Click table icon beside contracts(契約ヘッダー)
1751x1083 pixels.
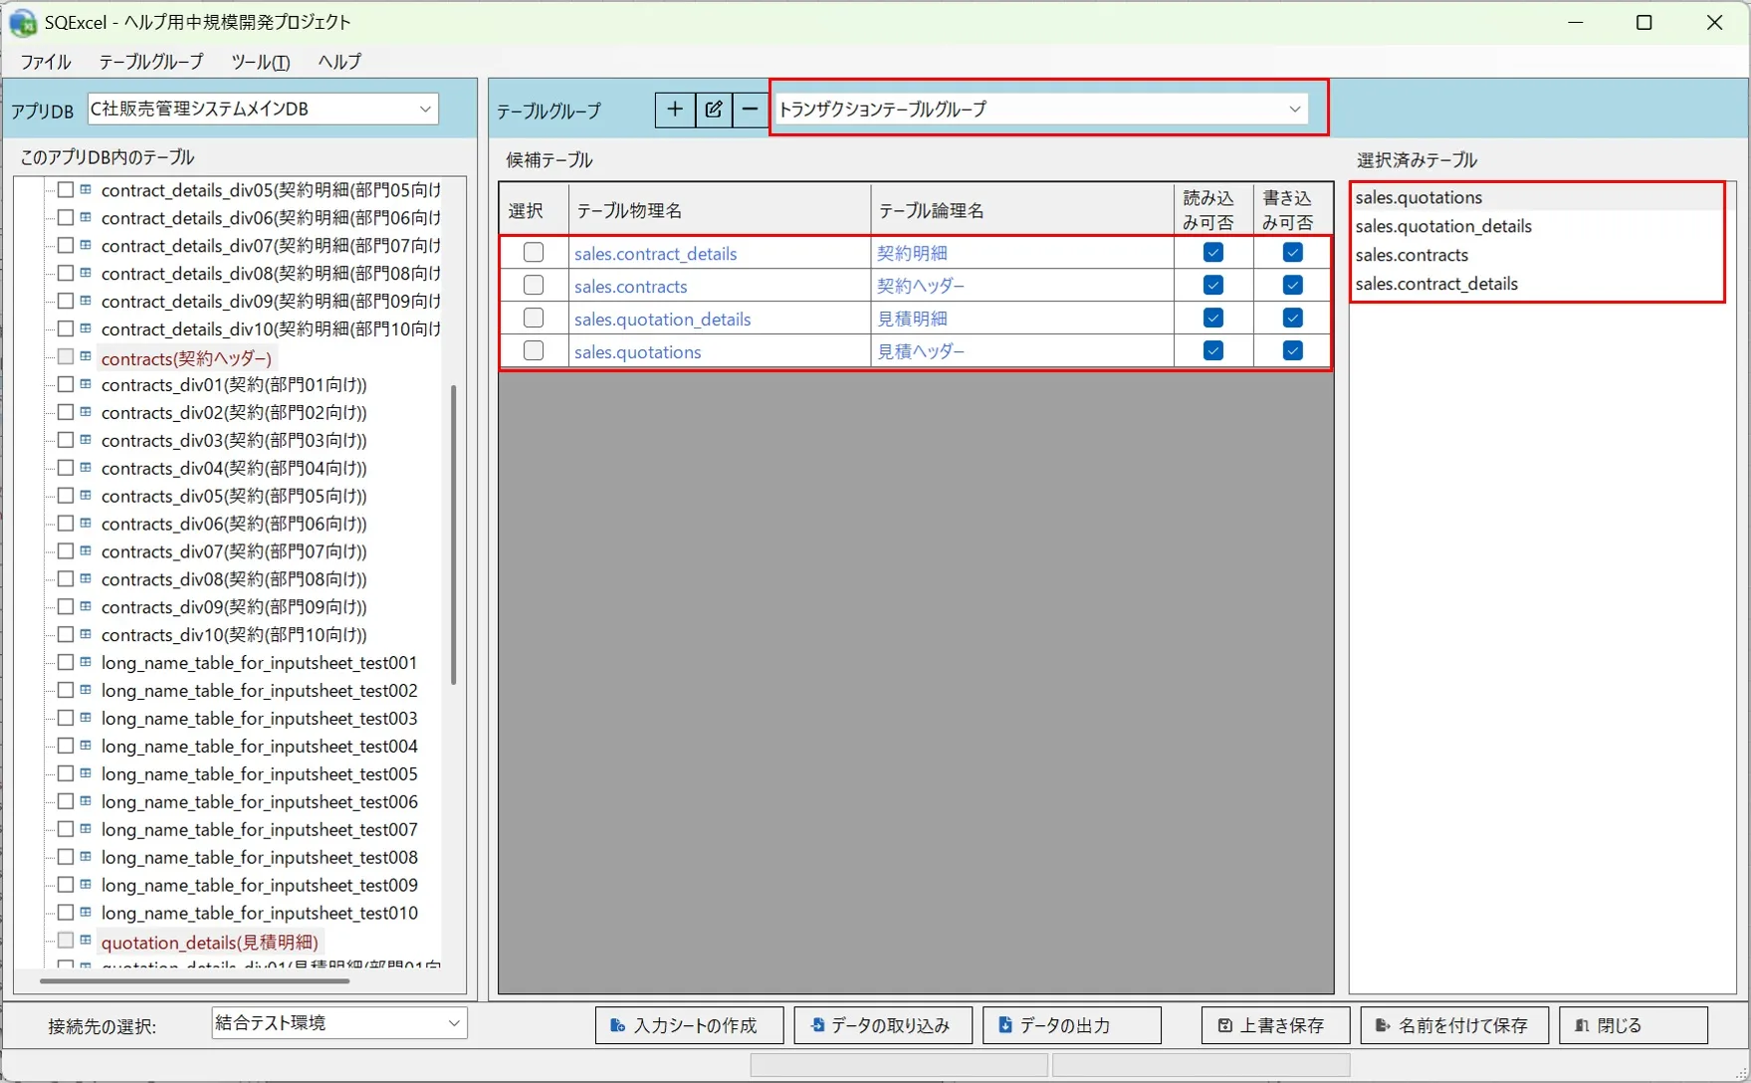(86, 356)
